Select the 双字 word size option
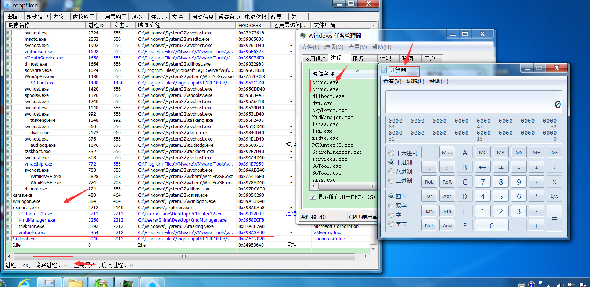 (x=391, y=206)
